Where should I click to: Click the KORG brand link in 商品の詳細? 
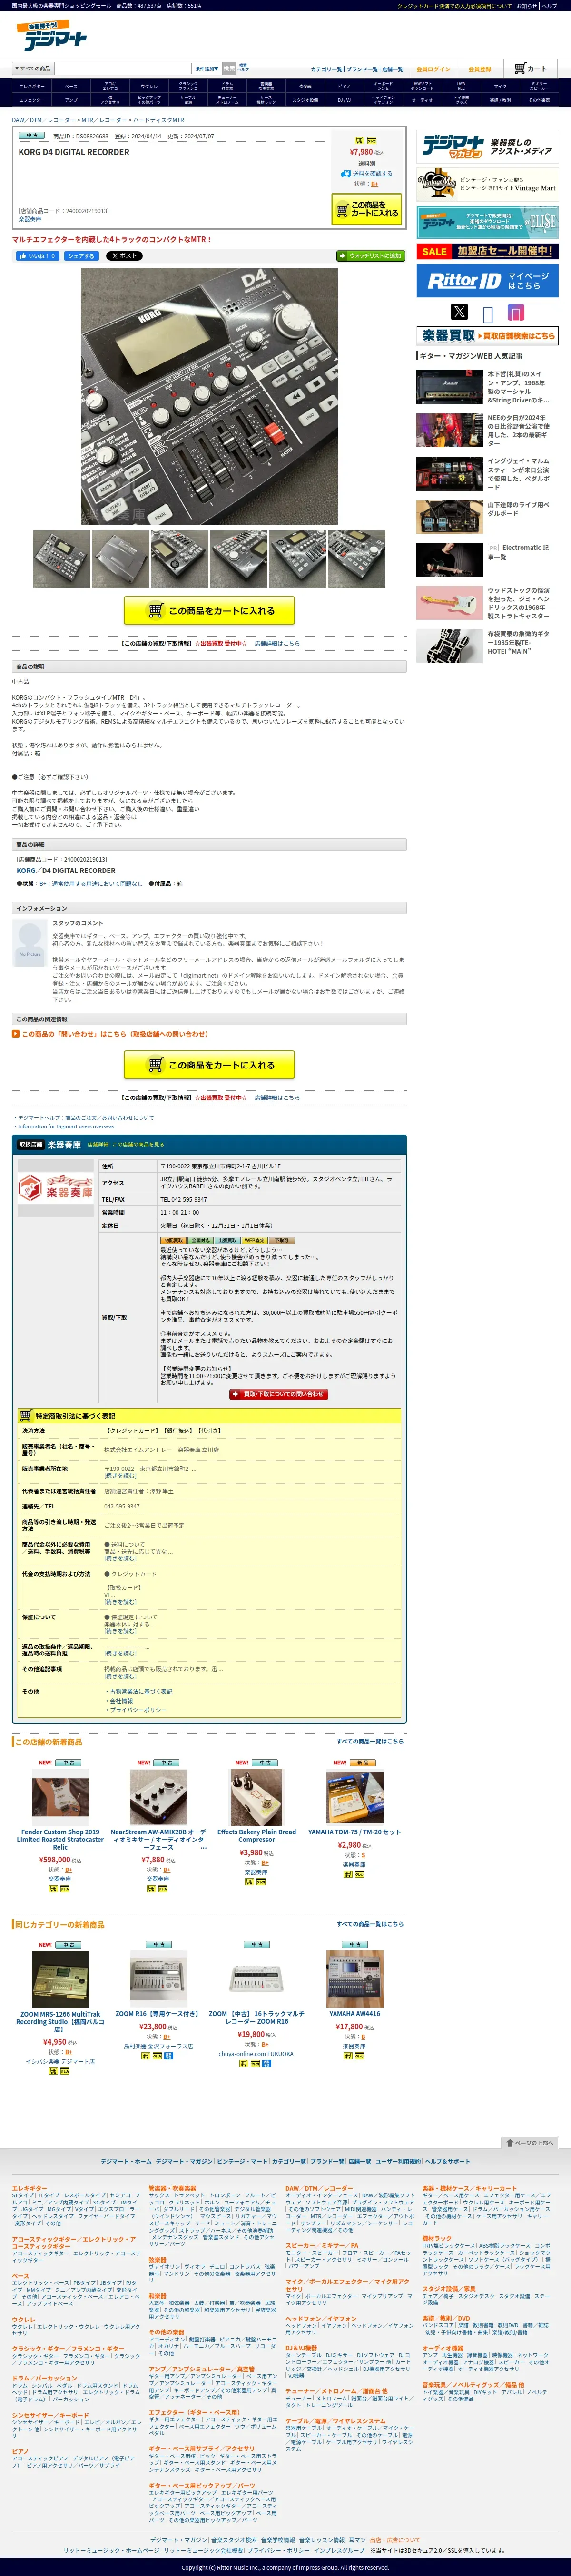[26, 870]
